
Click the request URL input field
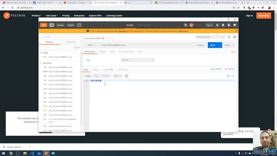click(x=147, y=45)
